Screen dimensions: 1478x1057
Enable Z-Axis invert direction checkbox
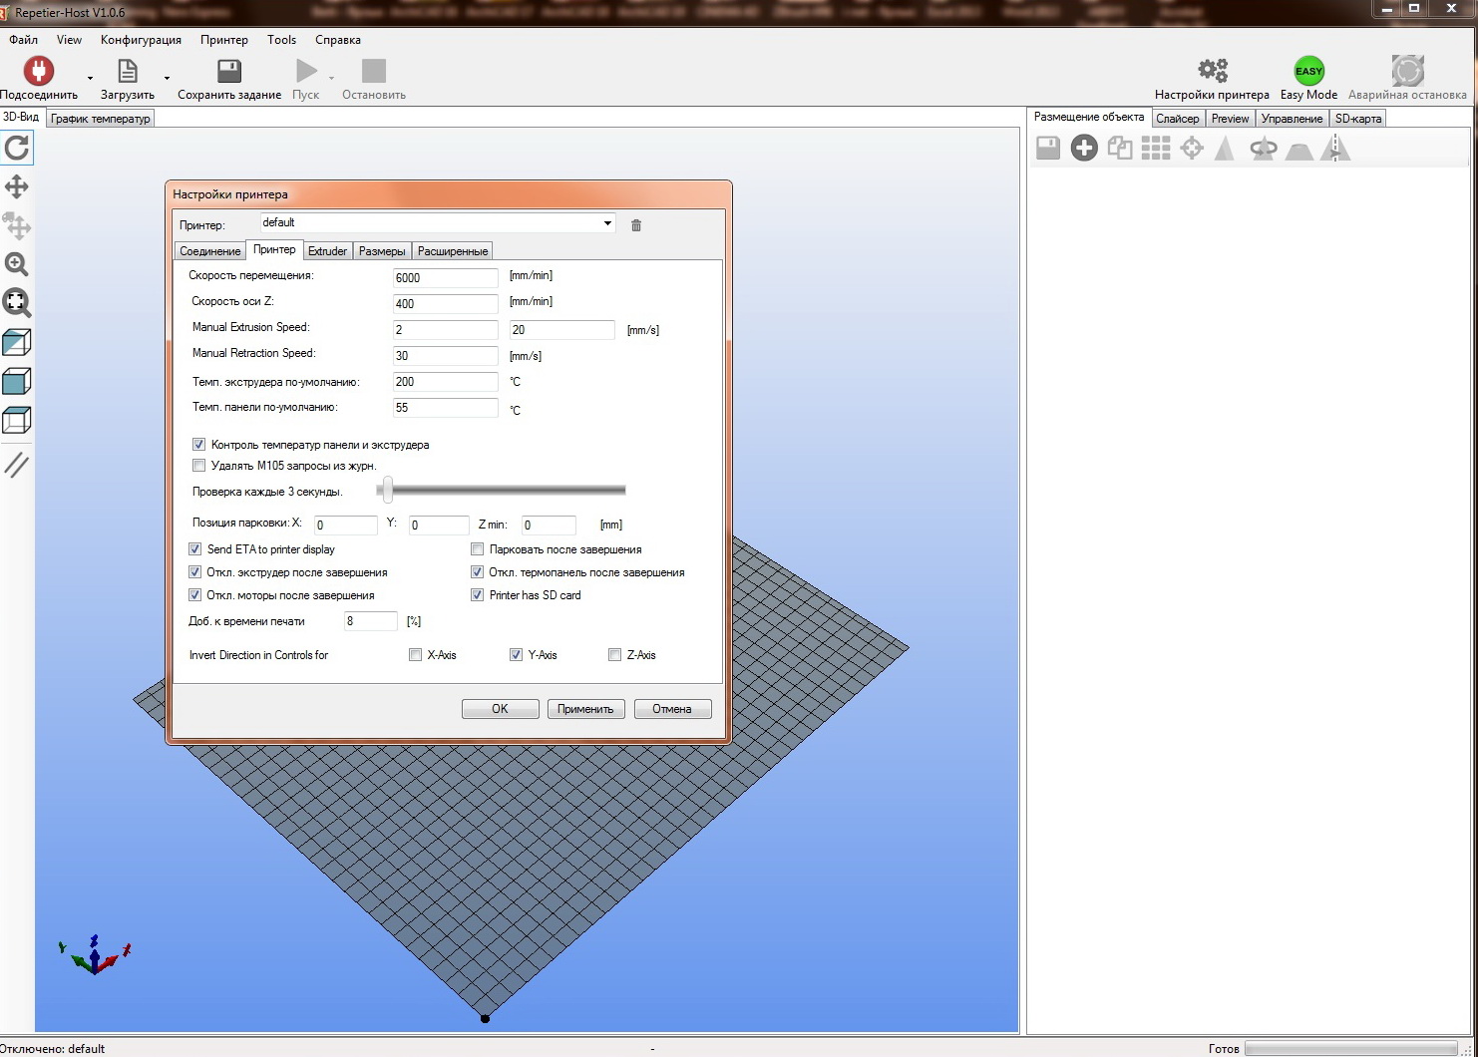[x=614, y=655]
